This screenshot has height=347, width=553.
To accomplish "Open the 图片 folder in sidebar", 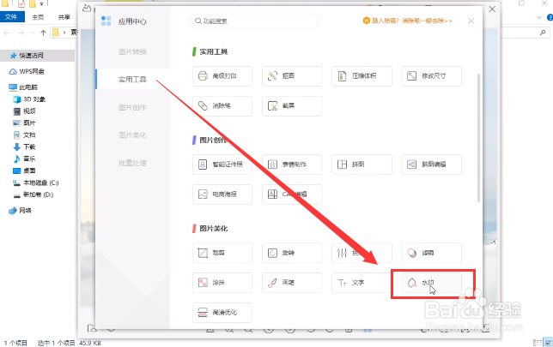I will click(25, 123).
